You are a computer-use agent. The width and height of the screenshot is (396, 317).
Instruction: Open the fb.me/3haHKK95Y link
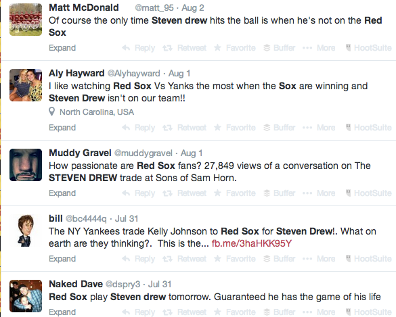point(252,243)
